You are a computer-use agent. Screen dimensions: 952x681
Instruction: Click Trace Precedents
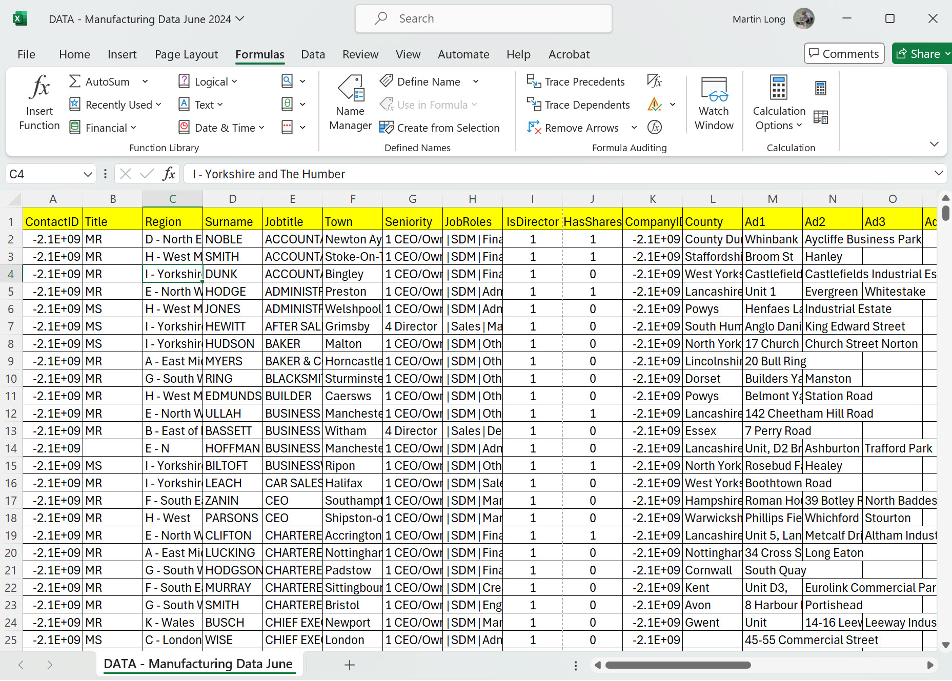(576, 81)
